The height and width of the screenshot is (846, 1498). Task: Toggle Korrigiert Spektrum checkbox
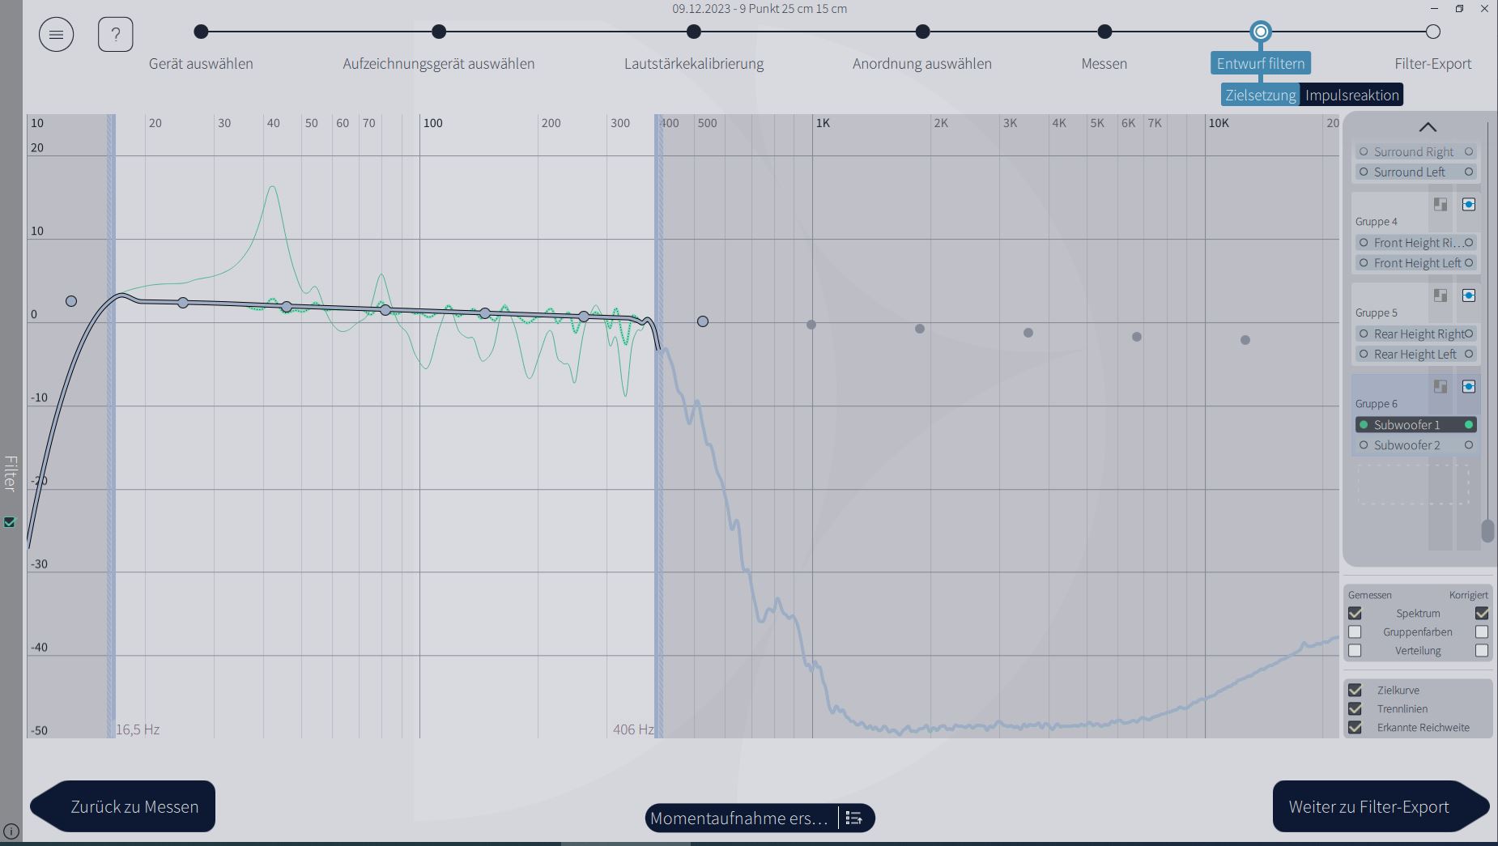click(1482, 613)
